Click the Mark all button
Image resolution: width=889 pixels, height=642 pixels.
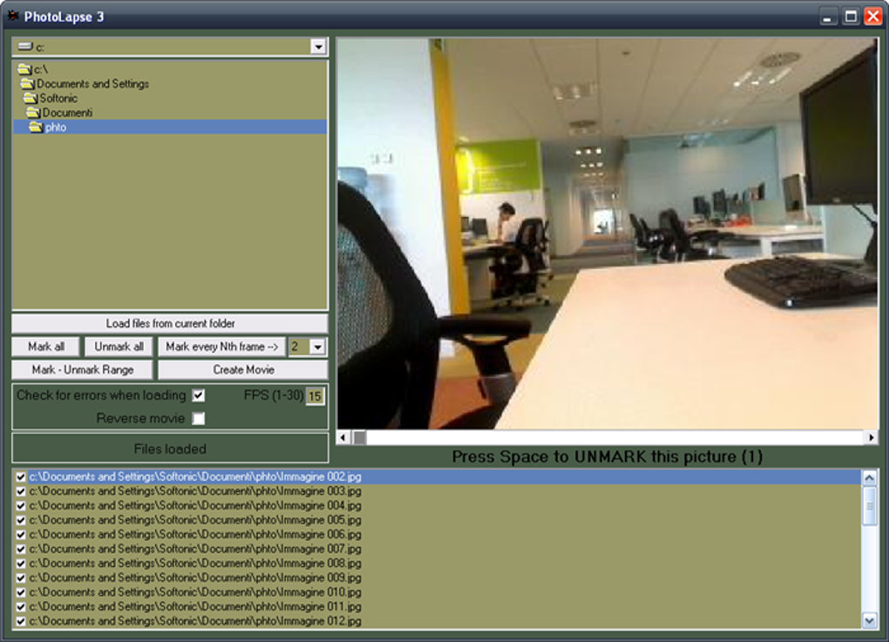tap(46, 347)
